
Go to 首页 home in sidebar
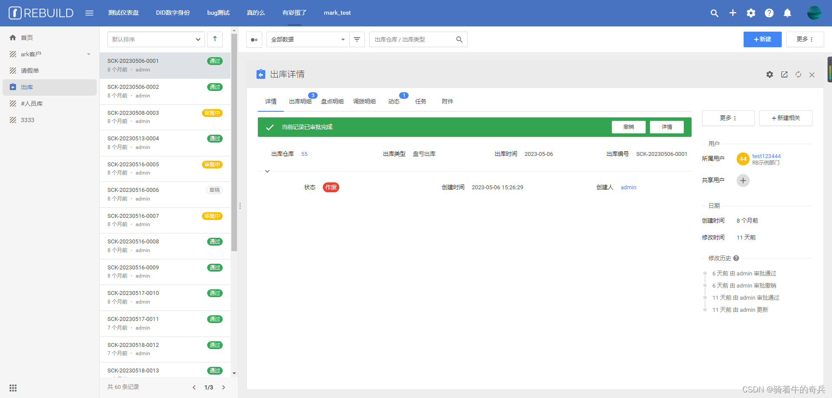tap(50, 38)
